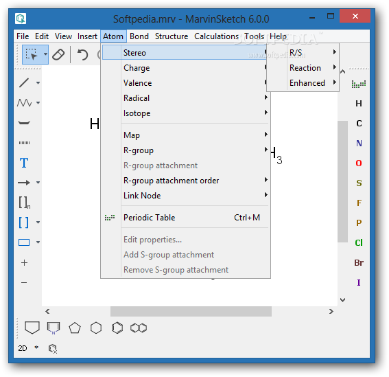Click the 2D mode indicator
This screenshot has height=377, width=389.
click(x=23, y=348)
